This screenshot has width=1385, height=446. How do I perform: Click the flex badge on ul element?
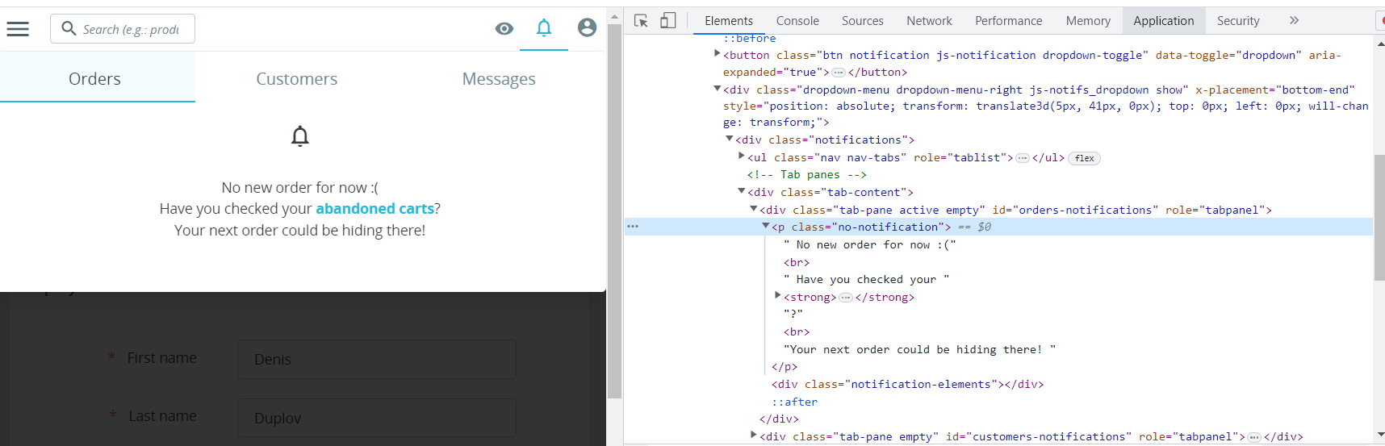click(1085, 158)
